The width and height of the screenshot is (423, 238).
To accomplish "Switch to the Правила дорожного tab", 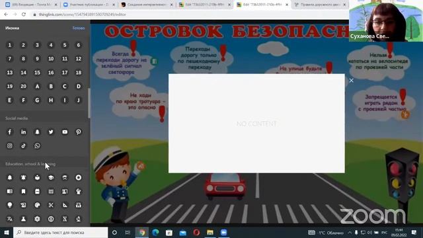I will tap(320, 5).
